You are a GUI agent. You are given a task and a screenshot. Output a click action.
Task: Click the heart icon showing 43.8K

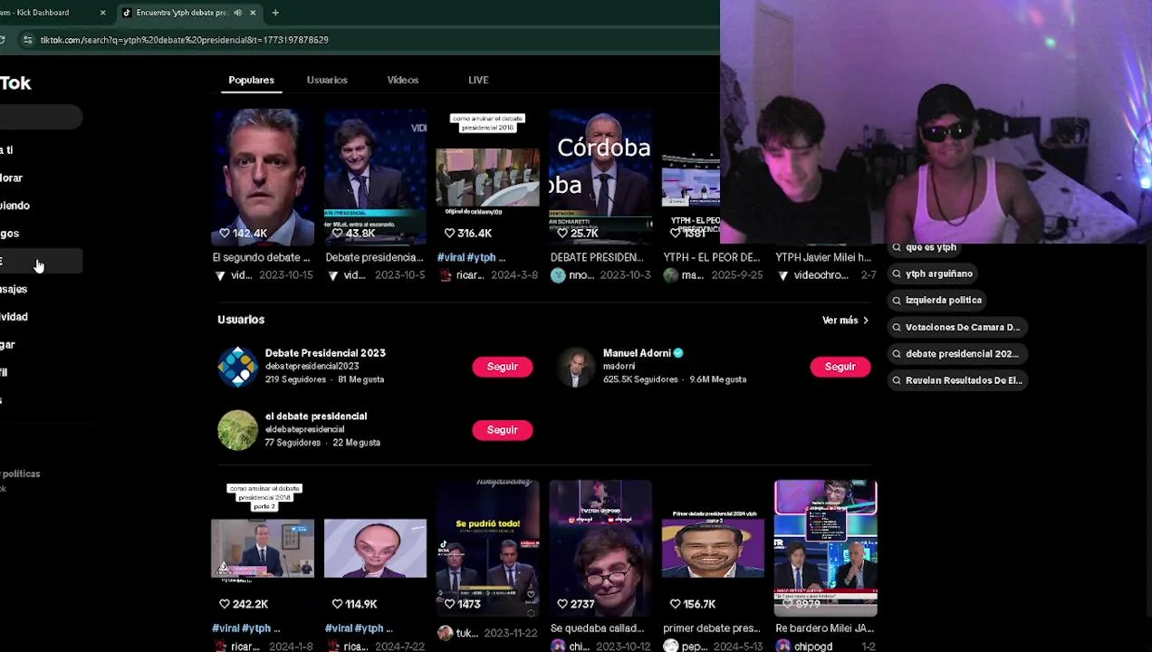[337, 234]
